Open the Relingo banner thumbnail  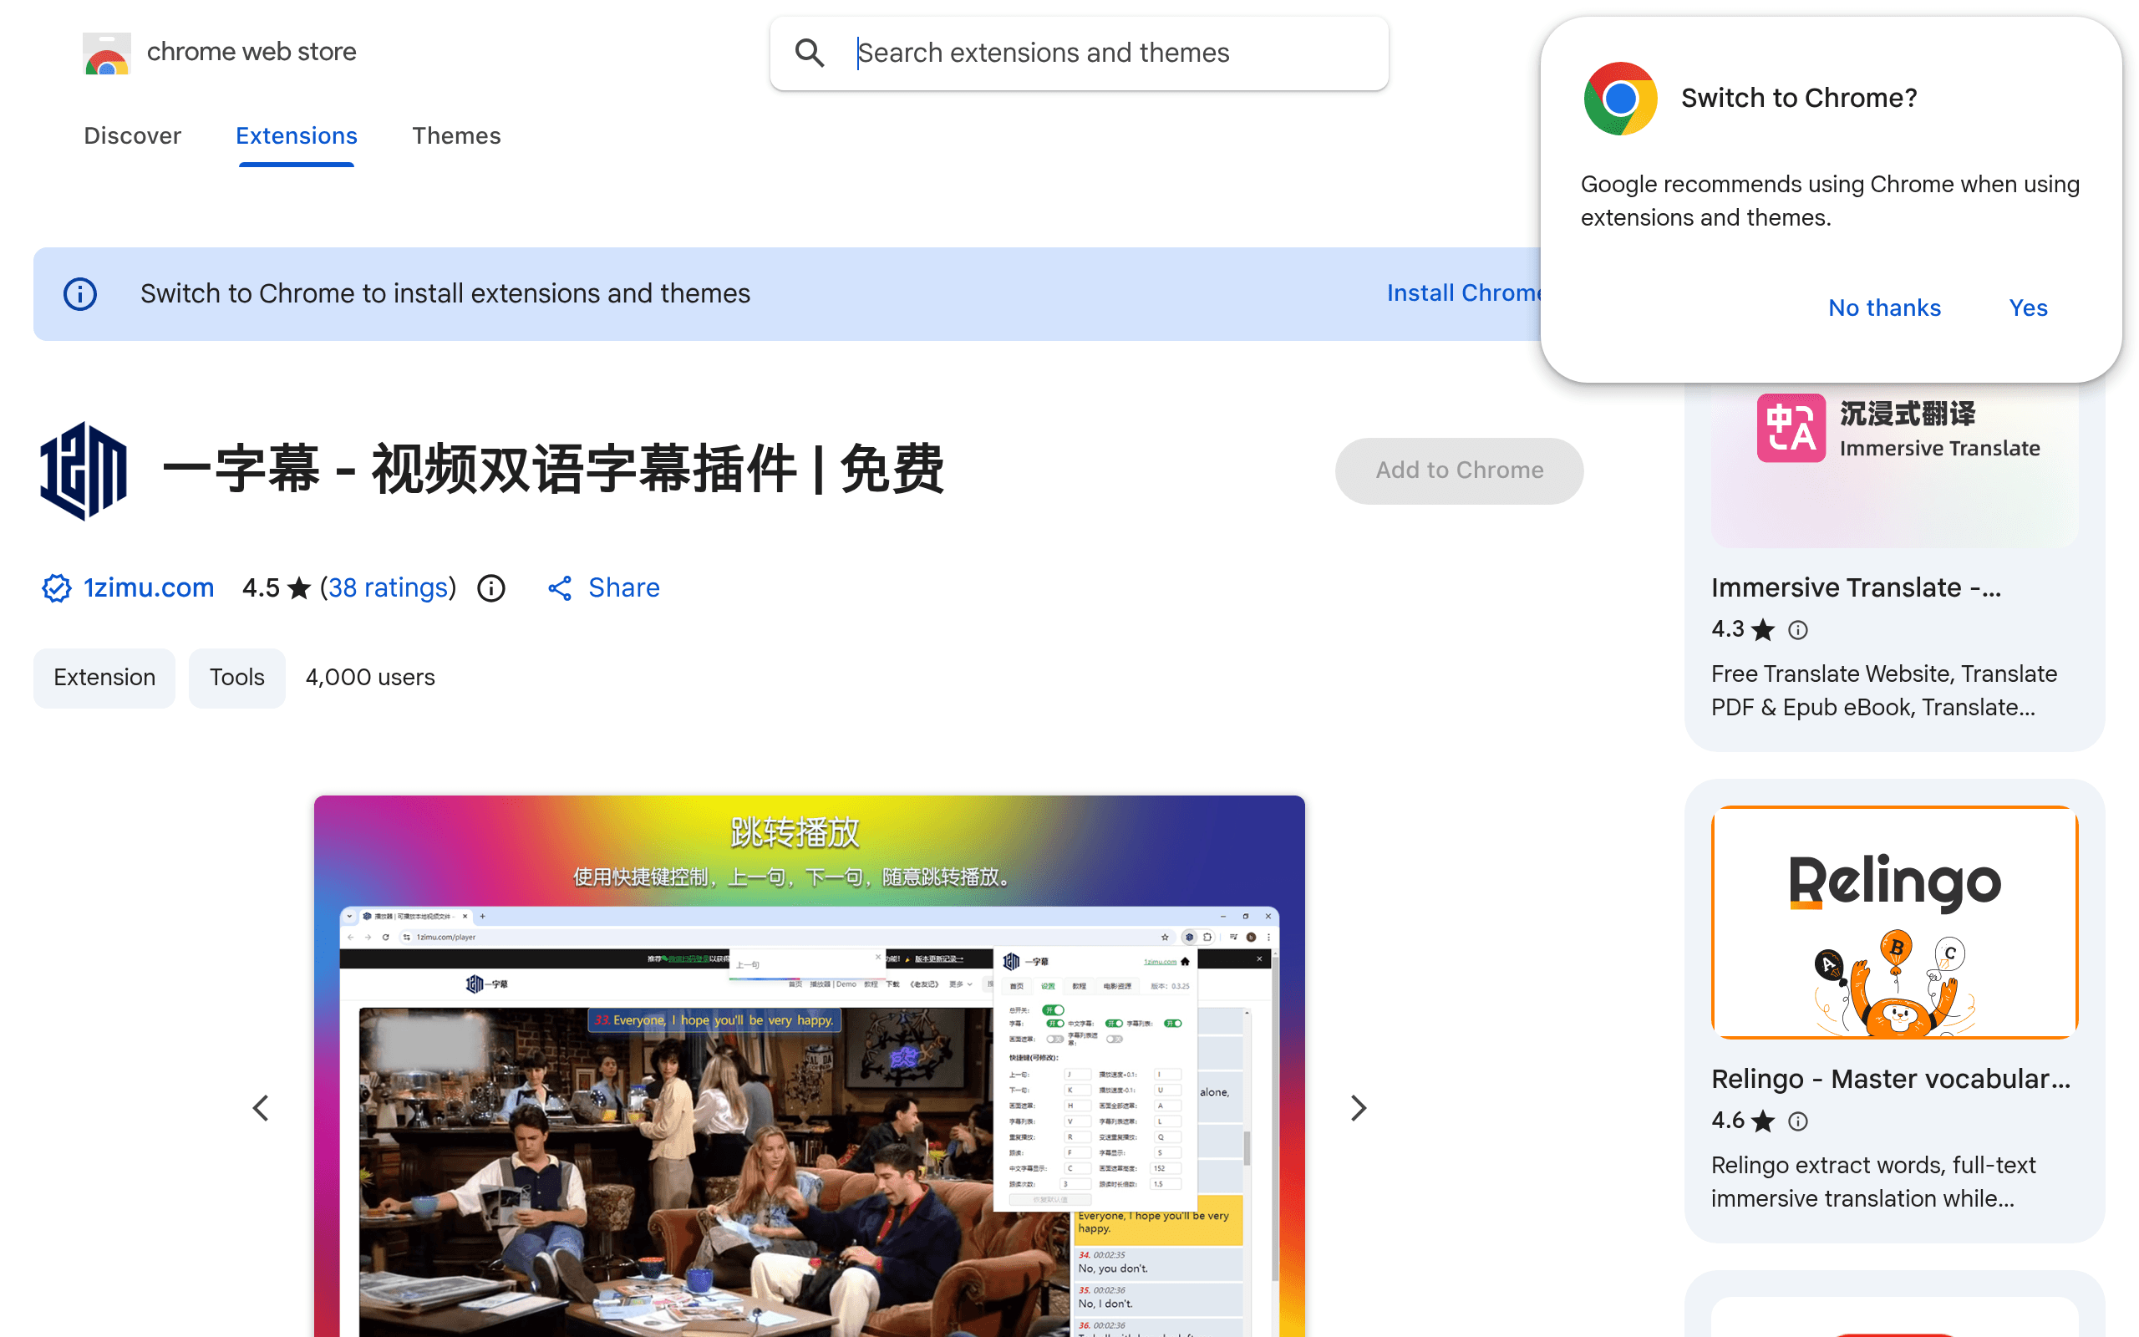pos(1894,923)
